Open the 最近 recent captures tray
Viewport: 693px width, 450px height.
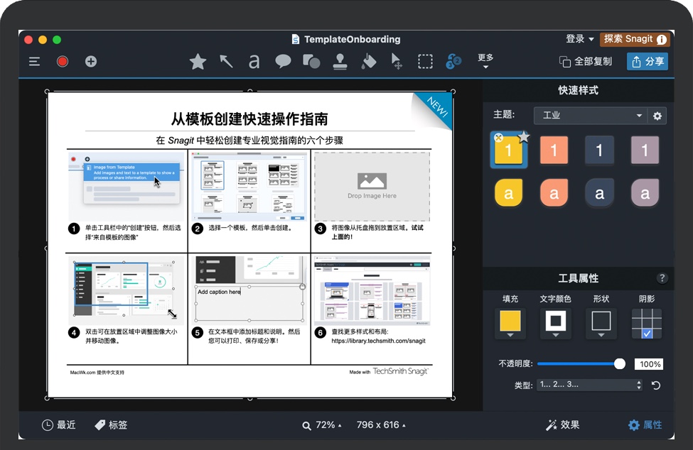click(58, 425)
